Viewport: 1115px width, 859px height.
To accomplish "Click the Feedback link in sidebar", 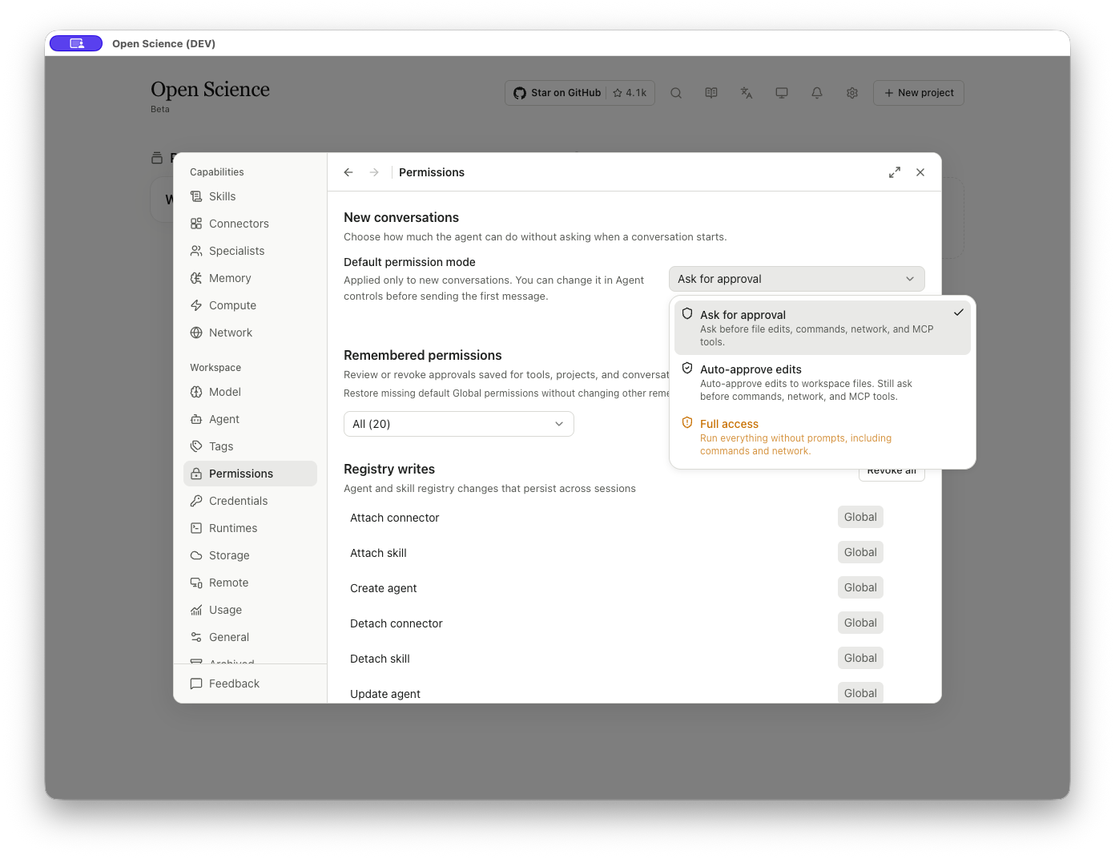I will click(250, 684).
